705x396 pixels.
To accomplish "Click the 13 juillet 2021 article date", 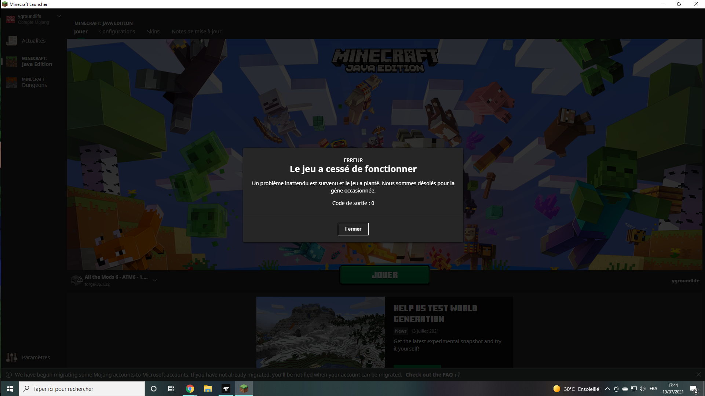I will coord(425,331).
